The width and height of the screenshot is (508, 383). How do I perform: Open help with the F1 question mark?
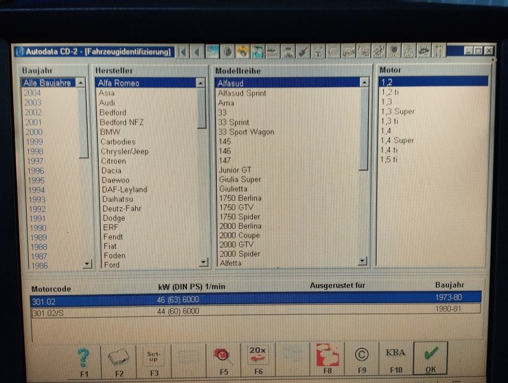click(x=84, y=362)
